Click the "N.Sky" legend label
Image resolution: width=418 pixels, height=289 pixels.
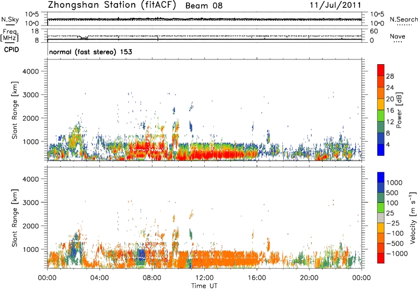tap(10, 19)
